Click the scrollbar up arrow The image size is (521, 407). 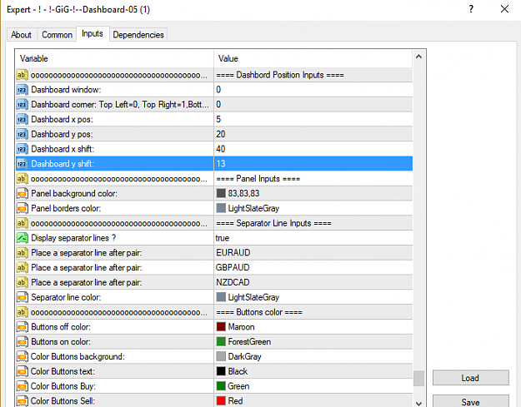(x=418, y=57)
